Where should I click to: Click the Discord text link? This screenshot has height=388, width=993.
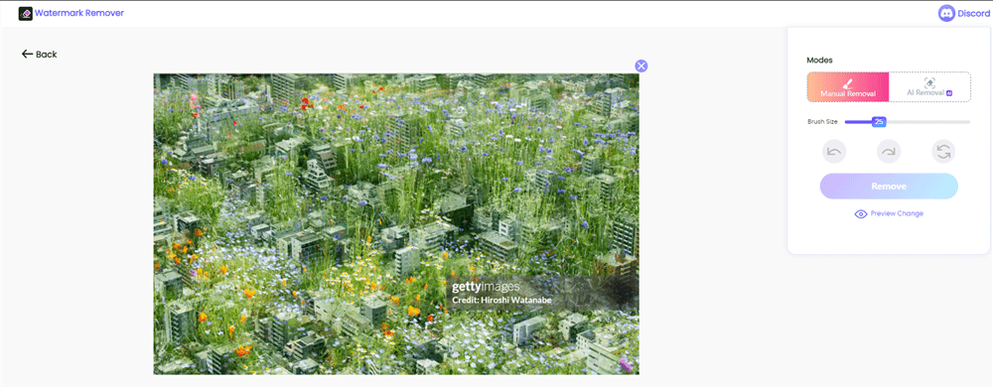(x=974, y=13)
